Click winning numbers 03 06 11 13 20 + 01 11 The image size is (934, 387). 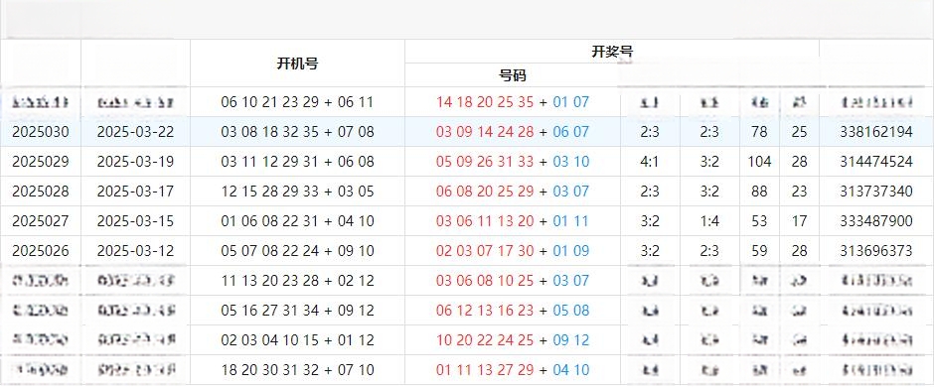513,221
